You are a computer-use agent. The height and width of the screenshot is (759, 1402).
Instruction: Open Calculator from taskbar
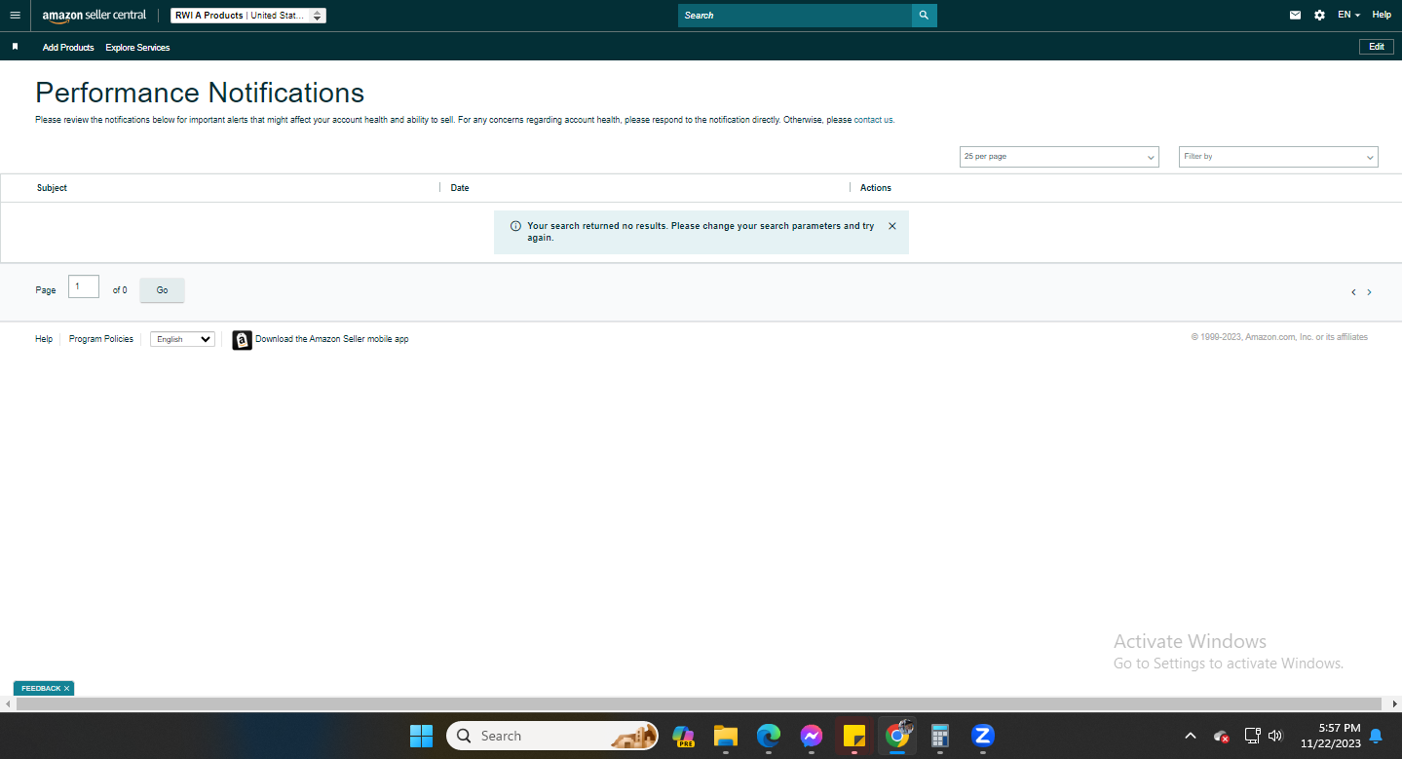pyautogui.click(x=940, y=736)
